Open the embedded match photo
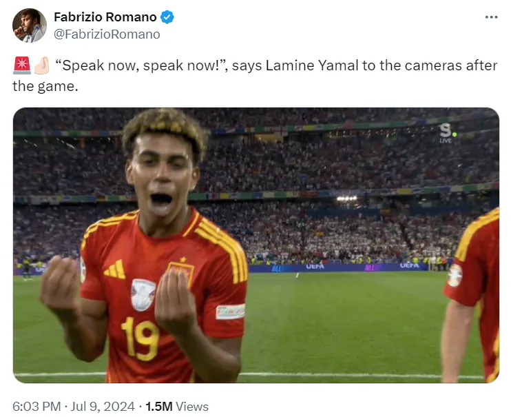This screenshot has width=511, height=417. click(255, 245)
